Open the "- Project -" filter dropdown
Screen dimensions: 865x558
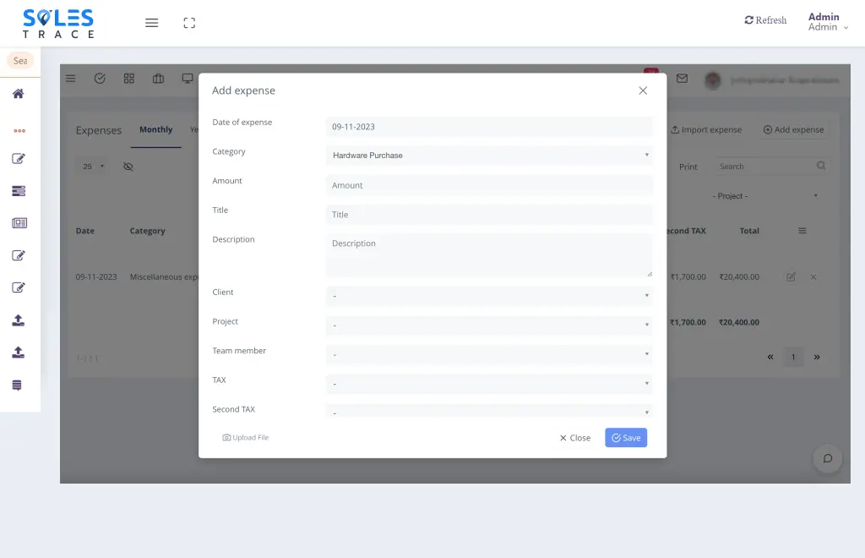[x=764, y=196]
